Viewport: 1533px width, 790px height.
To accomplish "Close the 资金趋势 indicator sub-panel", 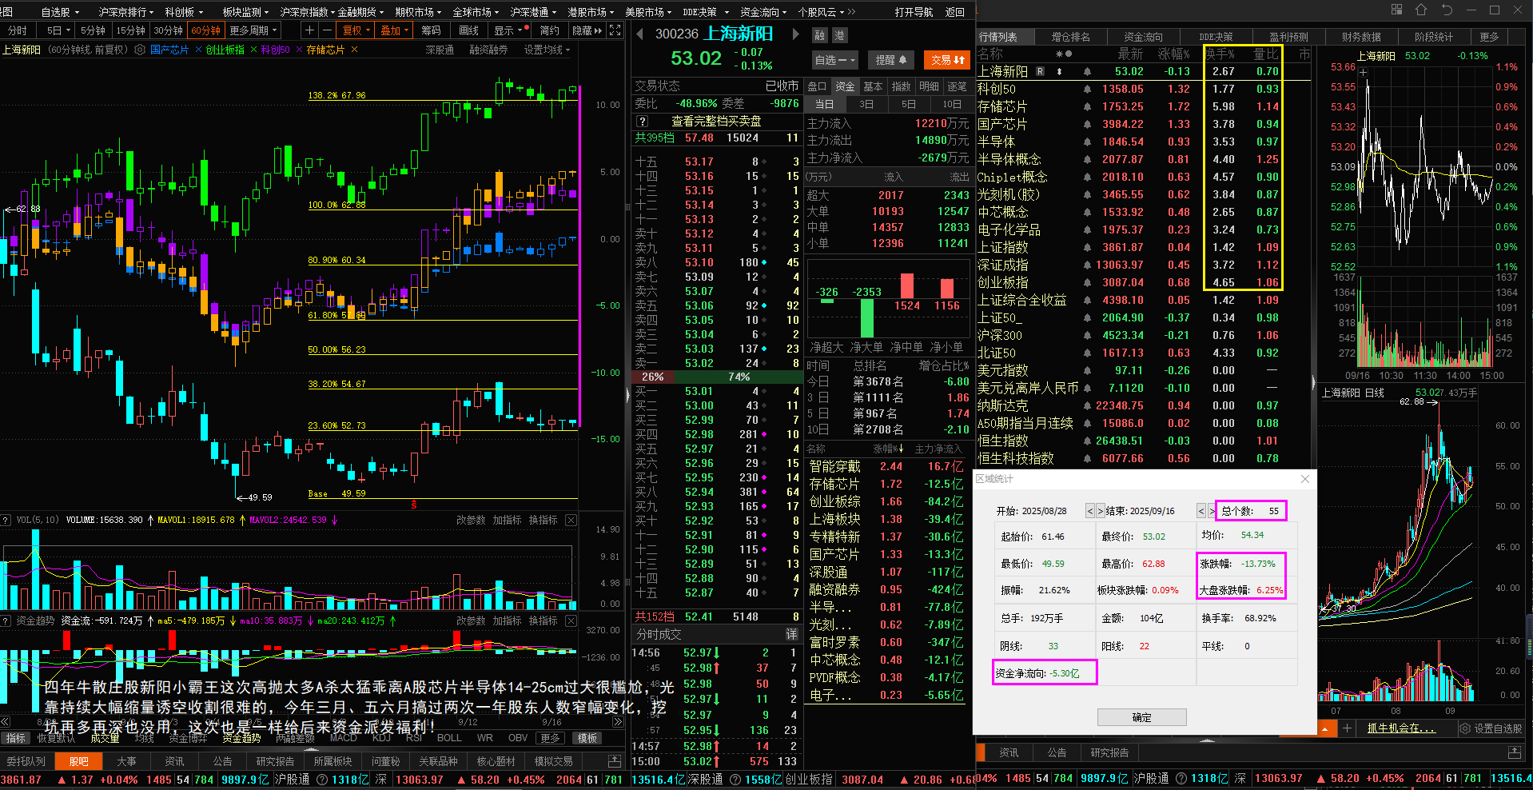I will [x=571, y=620].
